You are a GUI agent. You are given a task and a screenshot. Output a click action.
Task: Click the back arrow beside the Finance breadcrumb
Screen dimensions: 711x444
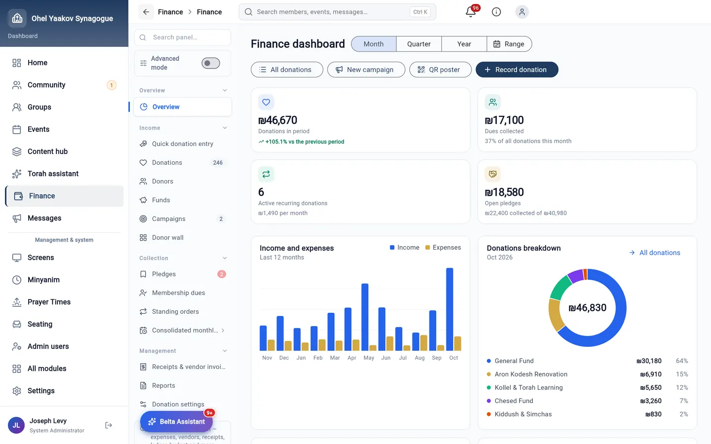[x=146, y=12]
